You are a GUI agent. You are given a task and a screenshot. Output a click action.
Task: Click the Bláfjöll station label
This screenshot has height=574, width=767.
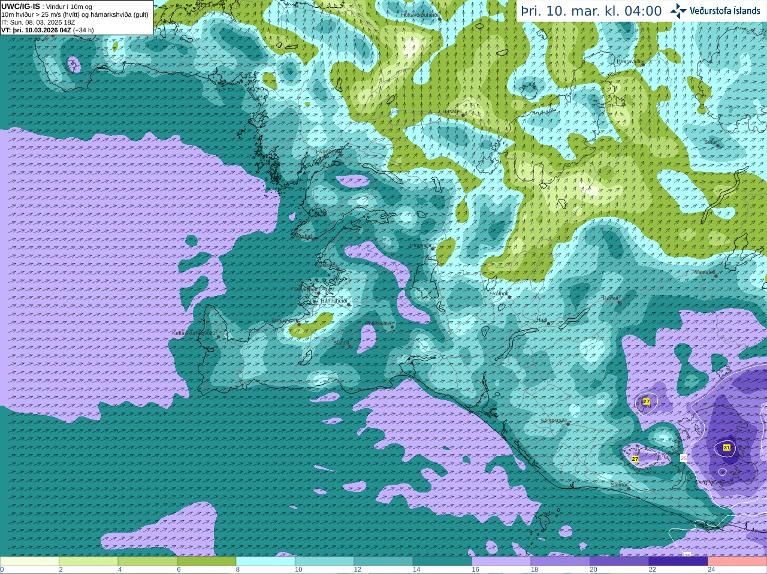tap(341, 343)
